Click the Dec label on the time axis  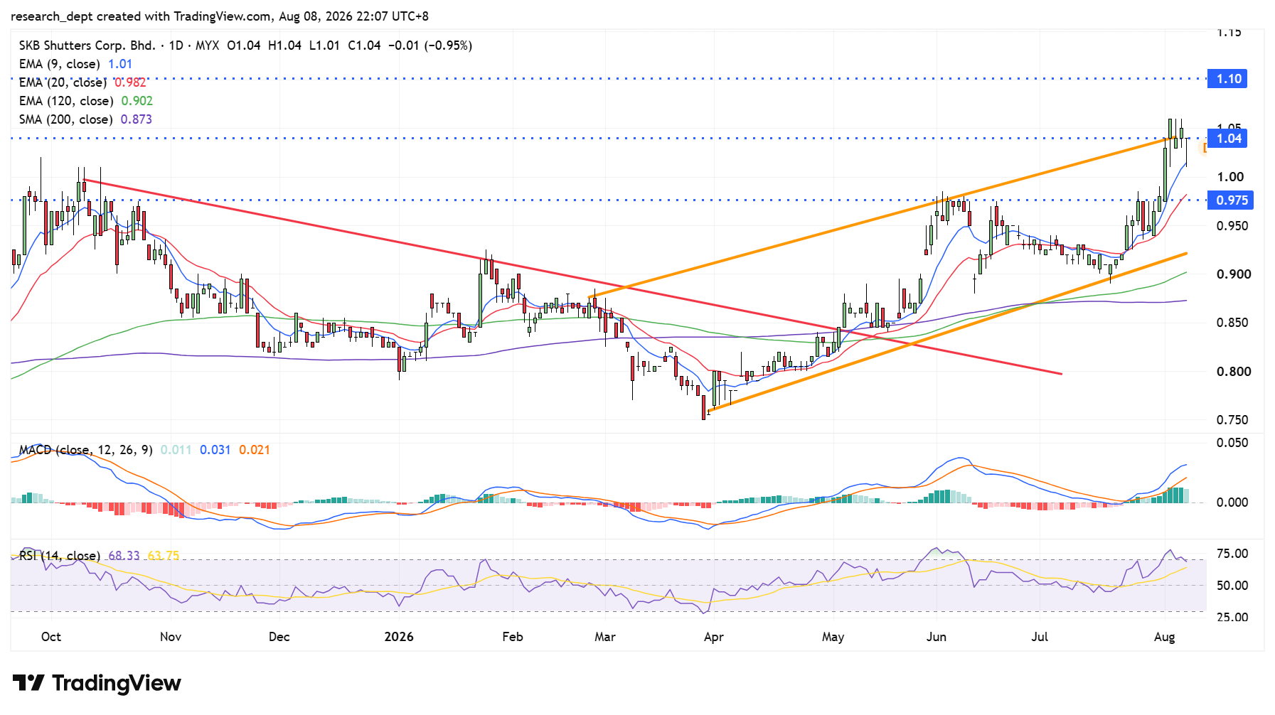pos(279,637)
